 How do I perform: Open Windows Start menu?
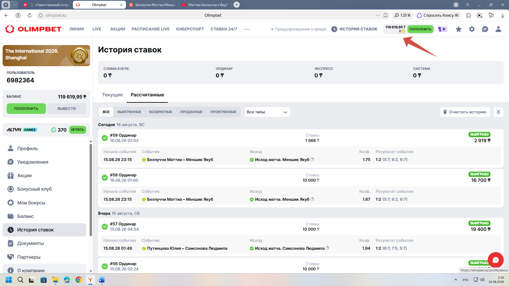coord(9,280)
